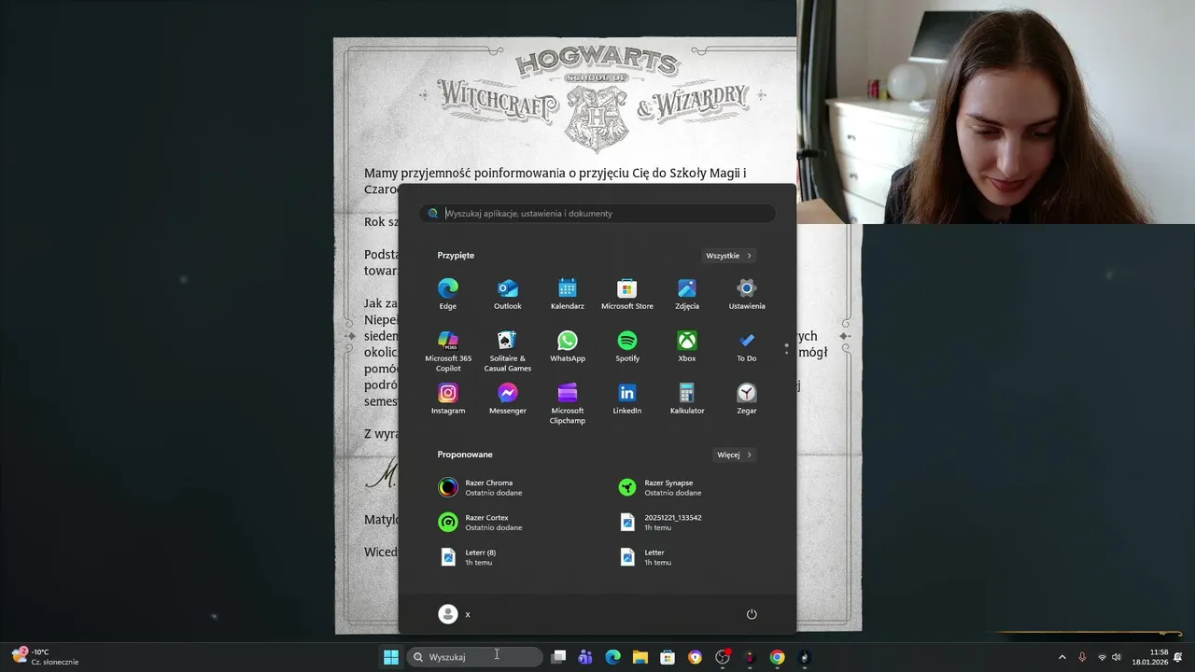Launch WhatsApp from pinned apps
The width and height of the screenshot is (1195, 672).
click(568, 346)
